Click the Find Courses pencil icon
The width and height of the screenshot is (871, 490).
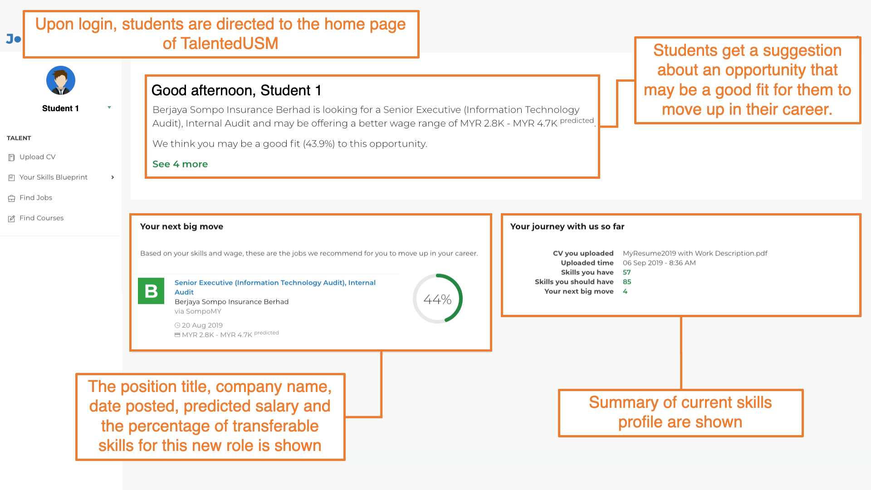11,219
